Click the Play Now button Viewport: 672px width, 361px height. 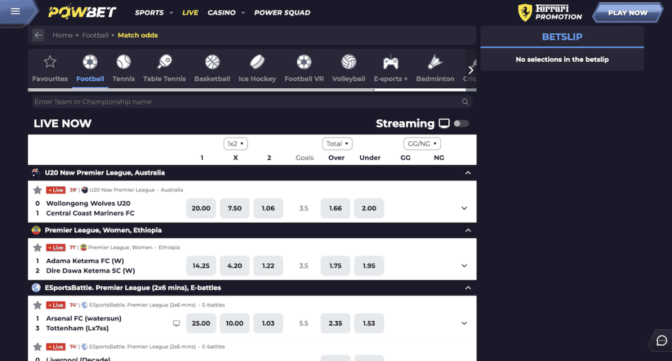(627, 12)
